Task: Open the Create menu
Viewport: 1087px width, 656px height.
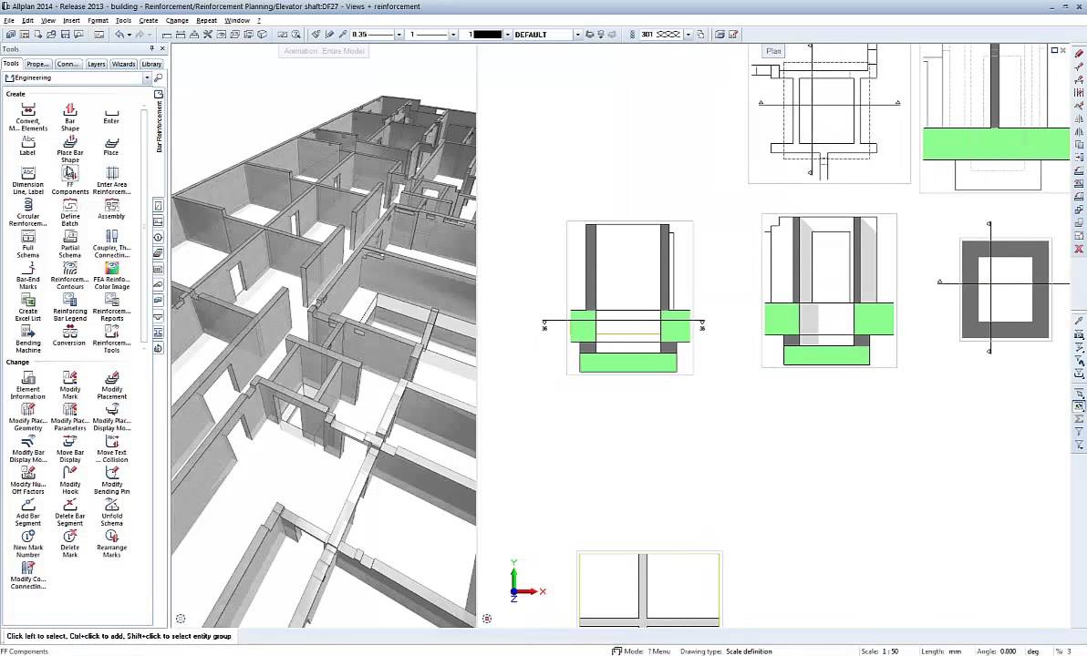Action: tap(149, 20)
